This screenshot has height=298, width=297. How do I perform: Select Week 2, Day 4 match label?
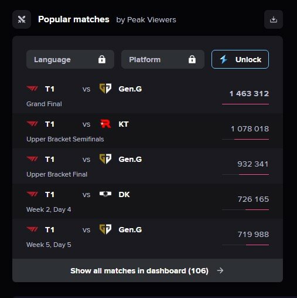click(49, 209)
